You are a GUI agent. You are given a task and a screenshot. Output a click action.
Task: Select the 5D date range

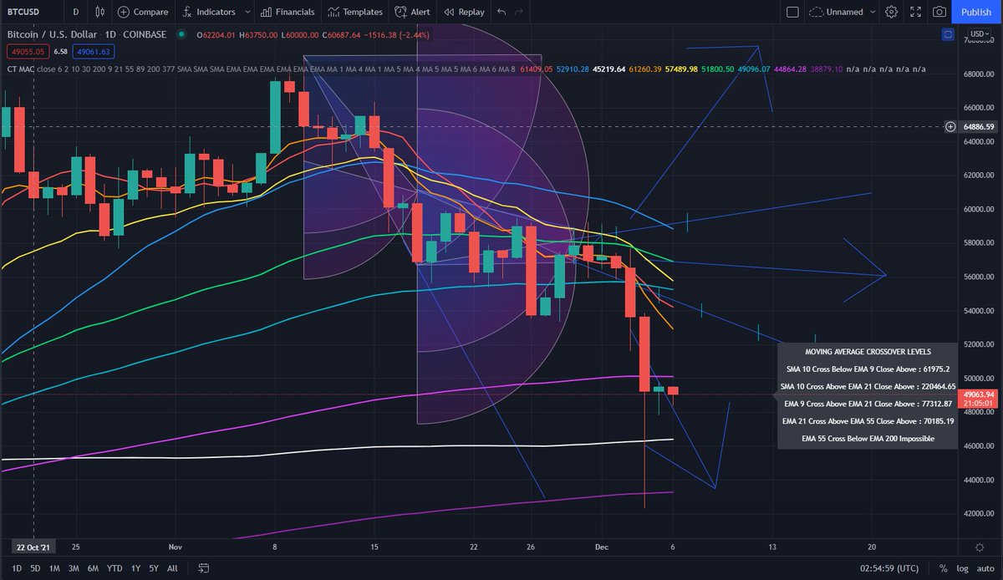coord(35,568)
